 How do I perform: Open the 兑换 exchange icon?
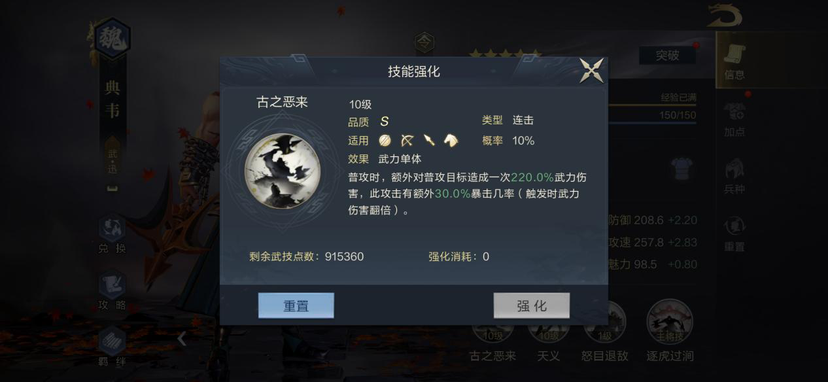pos(112,235)
